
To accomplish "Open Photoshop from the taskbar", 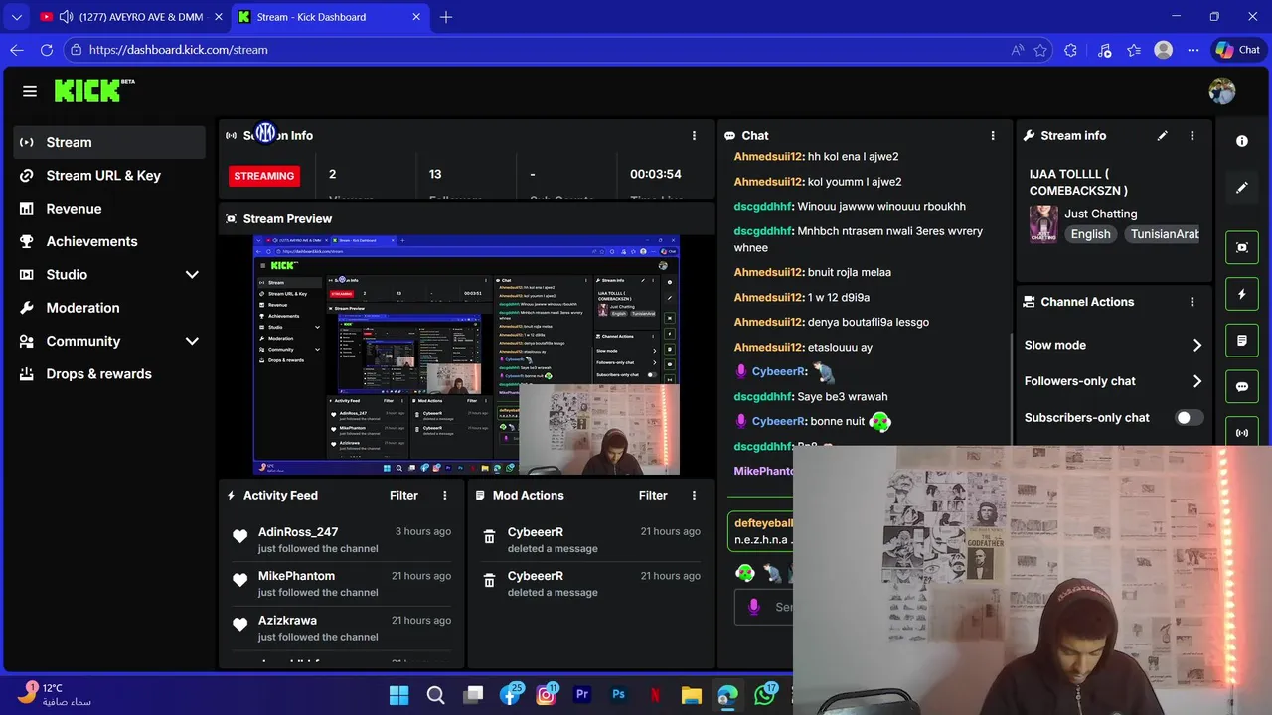I will [619, 695].
